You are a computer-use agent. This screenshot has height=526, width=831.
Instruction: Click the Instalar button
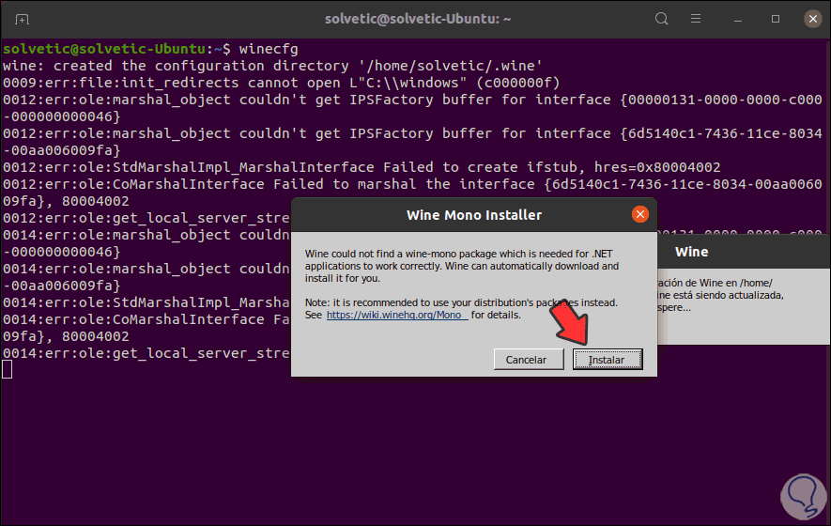coord(608,360)
